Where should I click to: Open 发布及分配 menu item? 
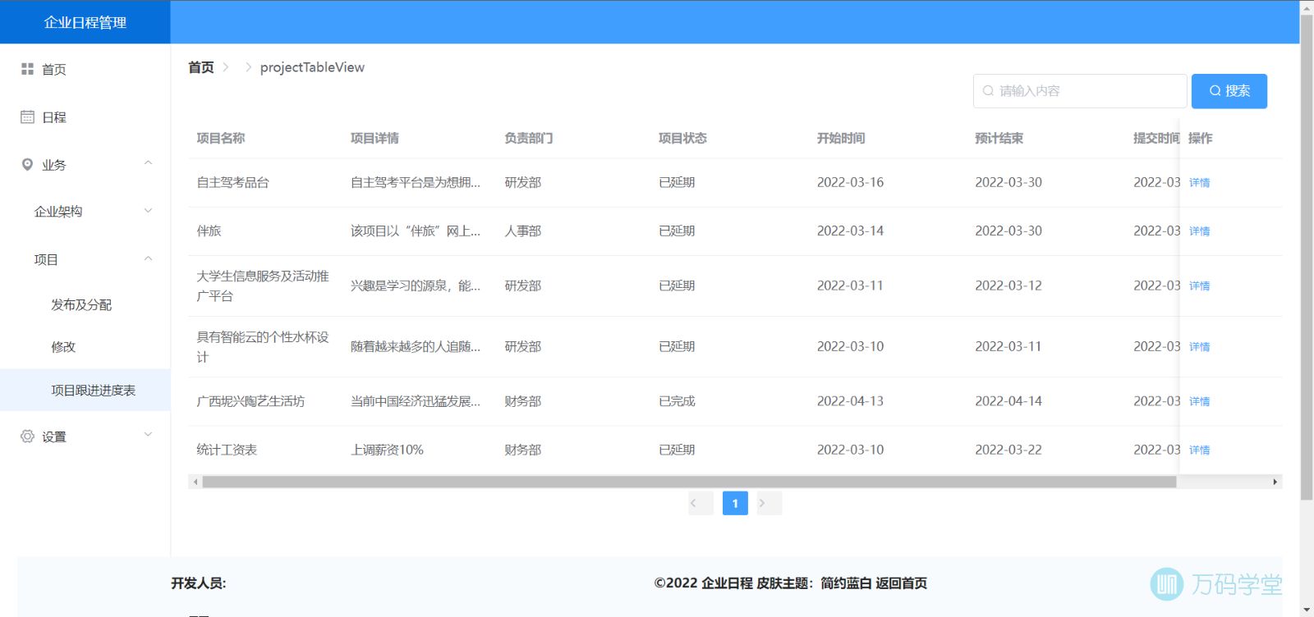coord(81,304)
